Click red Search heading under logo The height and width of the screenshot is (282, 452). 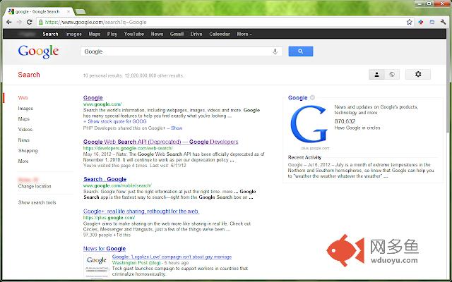coord(29,75)
